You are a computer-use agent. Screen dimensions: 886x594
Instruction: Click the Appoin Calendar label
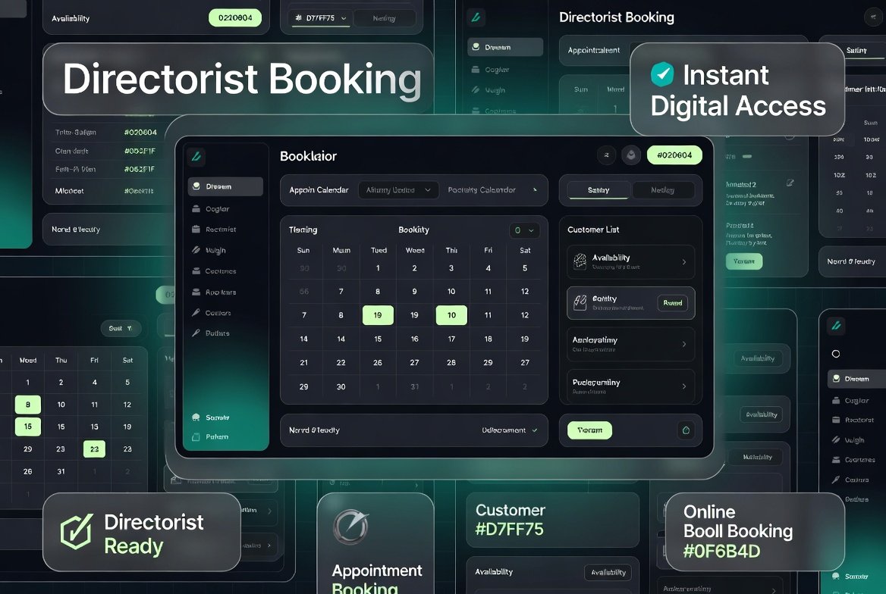(319, 190)
